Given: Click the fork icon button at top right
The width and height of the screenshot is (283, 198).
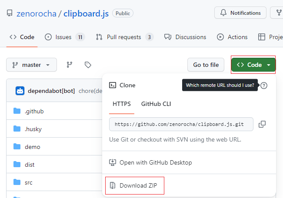Looking at the screenshot, I should [x=279, y=13].
